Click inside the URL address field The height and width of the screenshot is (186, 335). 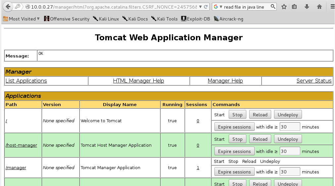pos(114,7)
